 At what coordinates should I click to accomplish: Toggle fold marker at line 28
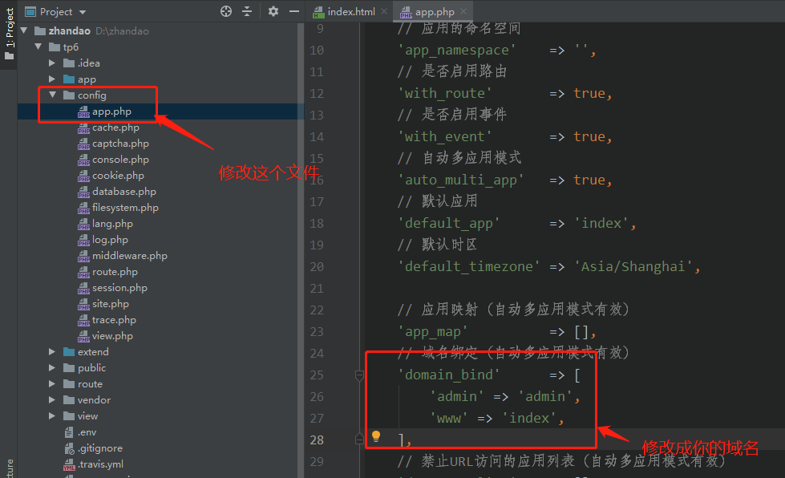(x=360, y=439)
